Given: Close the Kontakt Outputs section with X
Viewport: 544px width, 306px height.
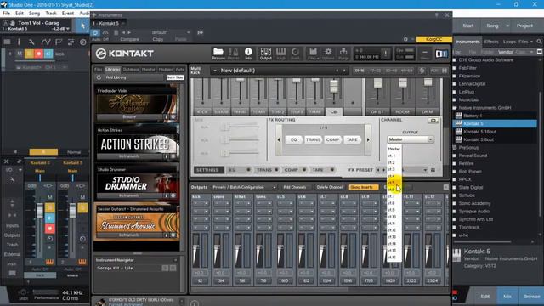Looking at the screenshot, I should (x=445, y=187).
